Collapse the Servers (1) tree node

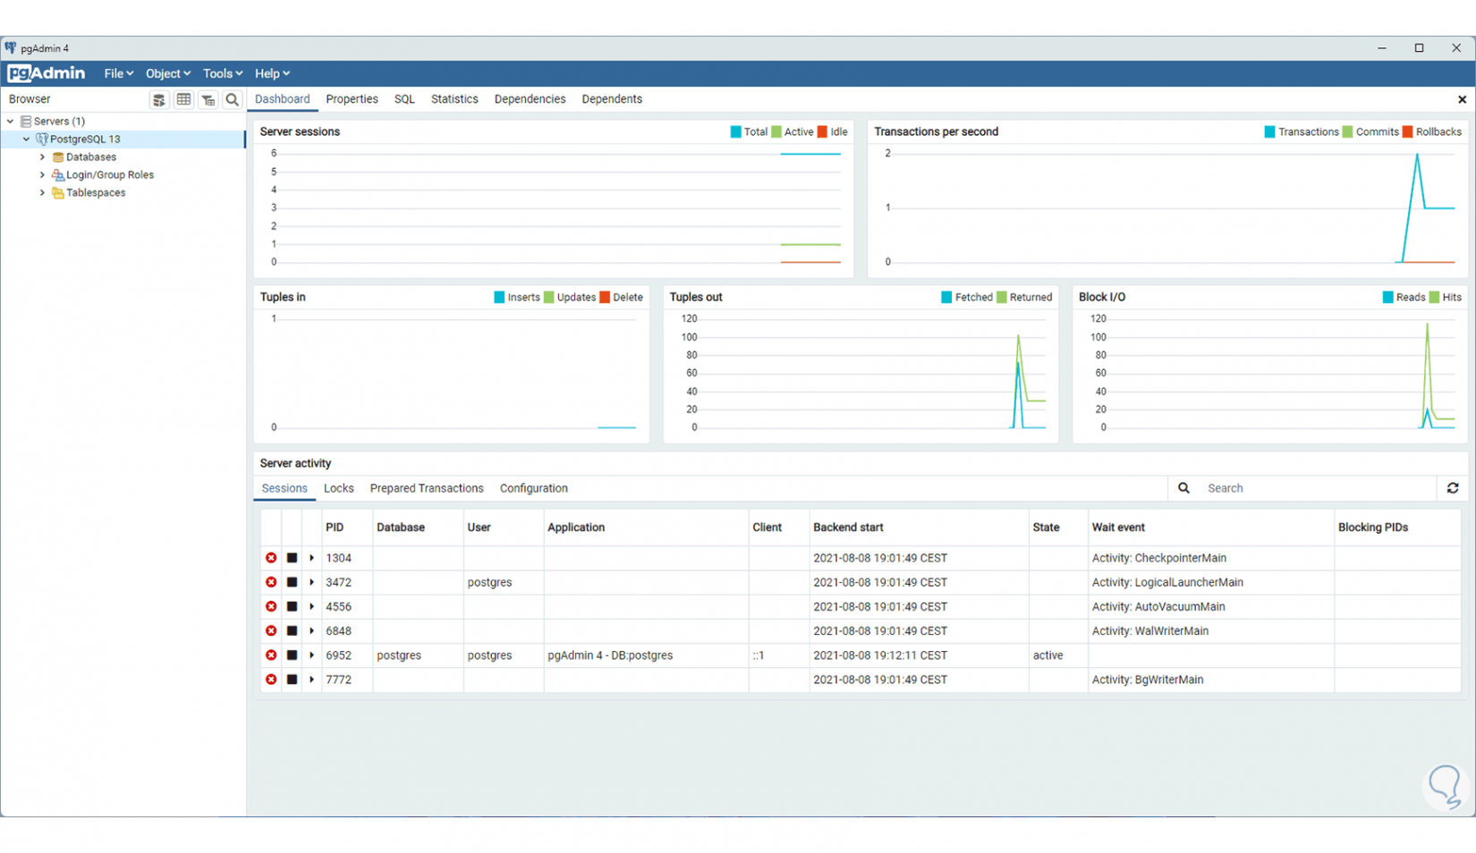click(11, 122)
